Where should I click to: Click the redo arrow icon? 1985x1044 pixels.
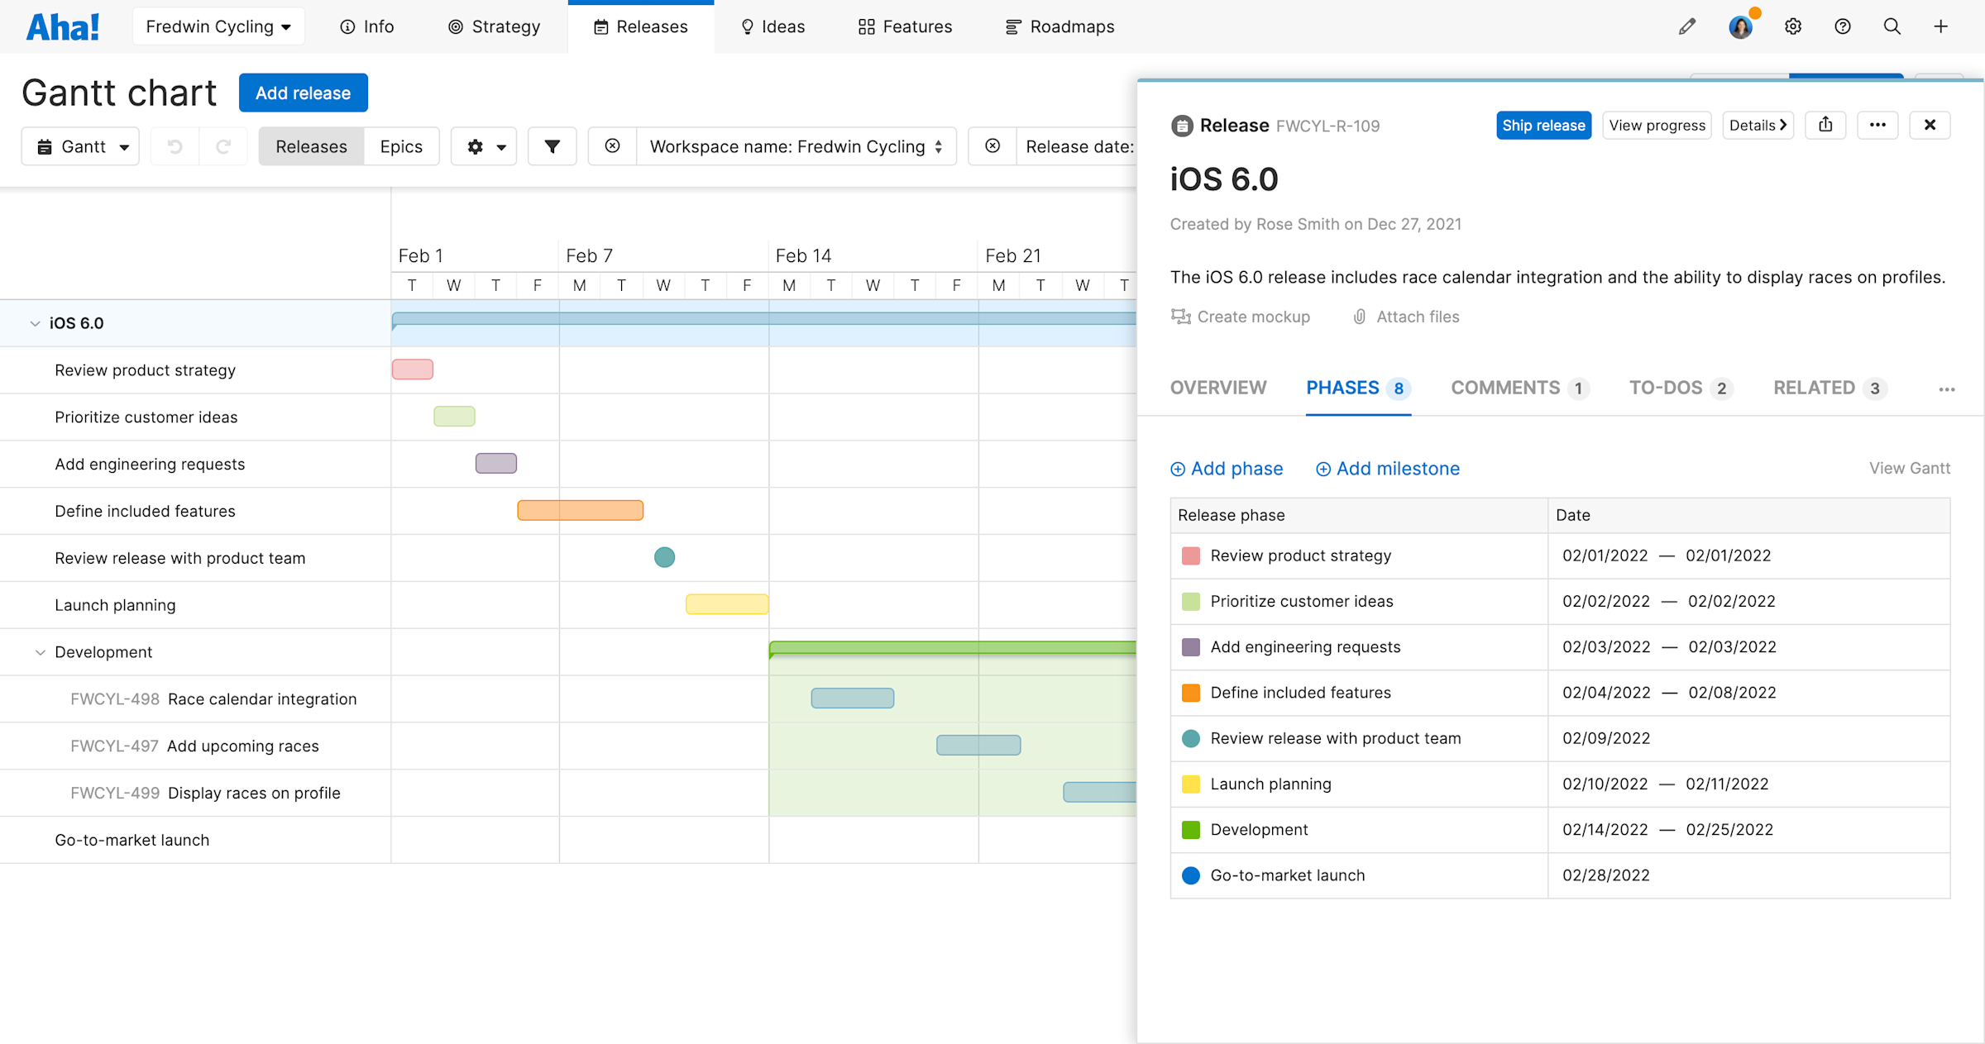tap(223, 145)
